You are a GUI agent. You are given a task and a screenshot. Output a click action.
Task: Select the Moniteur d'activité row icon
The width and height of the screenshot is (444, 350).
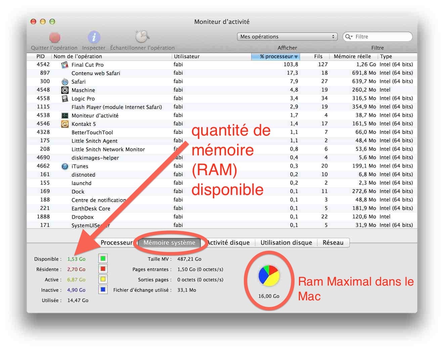pyautogui.click(x=65, y=115)
